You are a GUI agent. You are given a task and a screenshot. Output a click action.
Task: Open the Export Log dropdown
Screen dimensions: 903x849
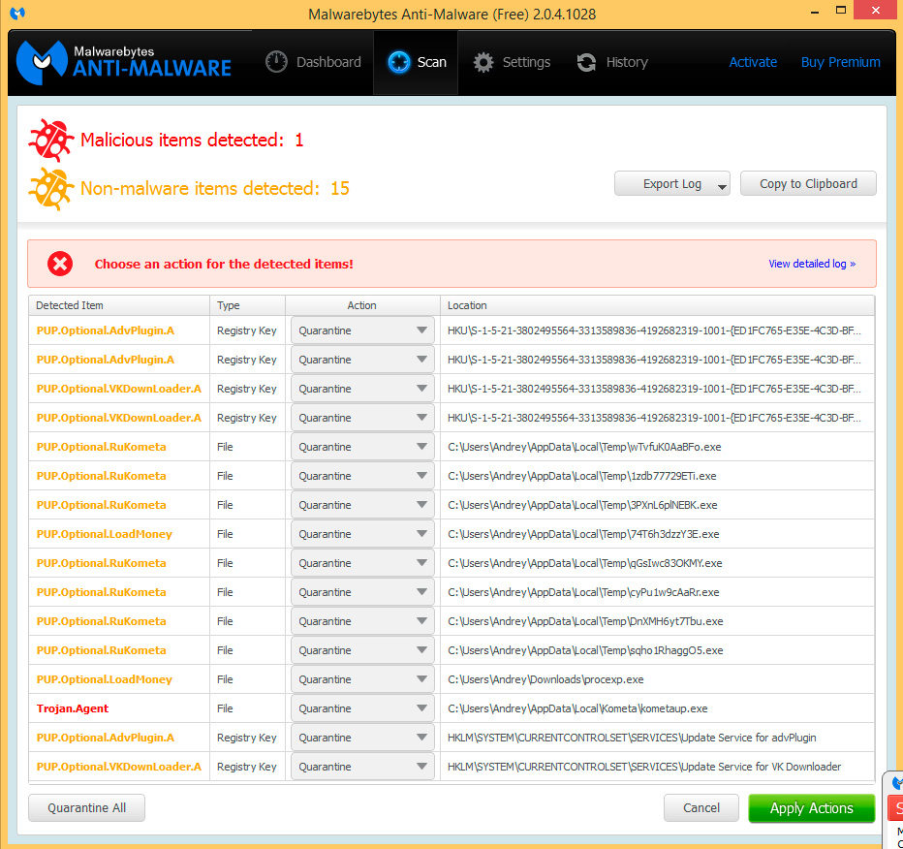[x=672, y=184]
